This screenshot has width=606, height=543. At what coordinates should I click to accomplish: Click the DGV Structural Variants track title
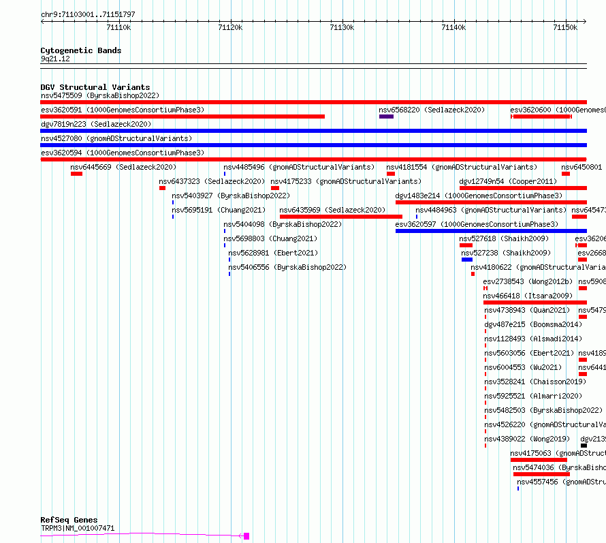pyautogui.click(x=95, y=87)
